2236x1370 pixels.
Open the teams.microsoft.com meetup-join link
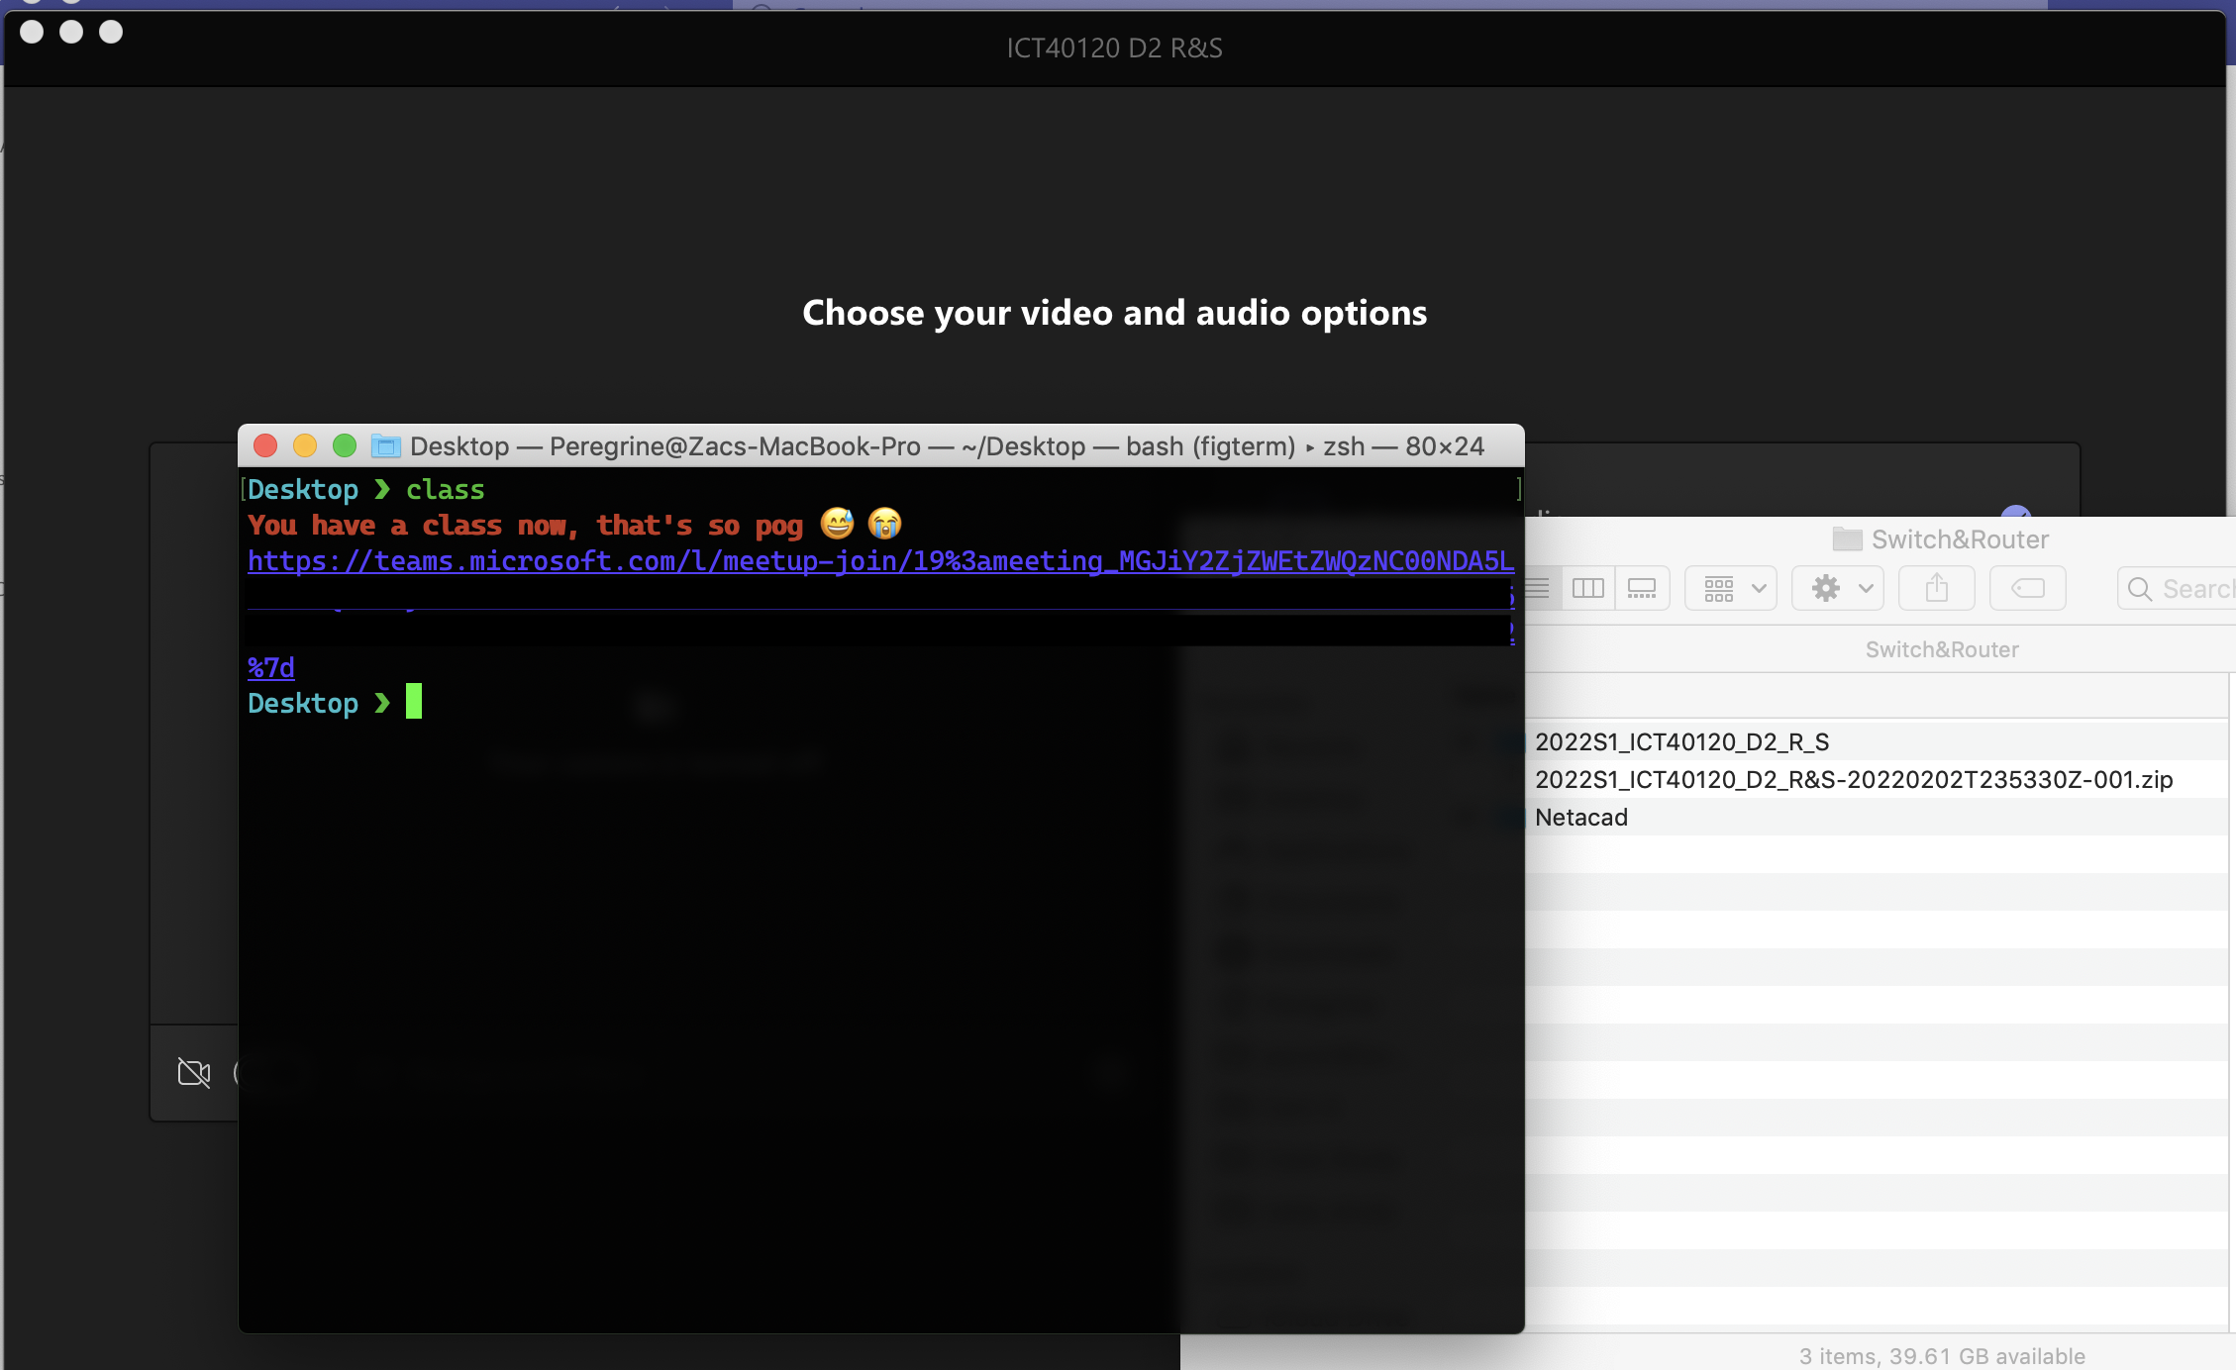[x=879, y=561]
